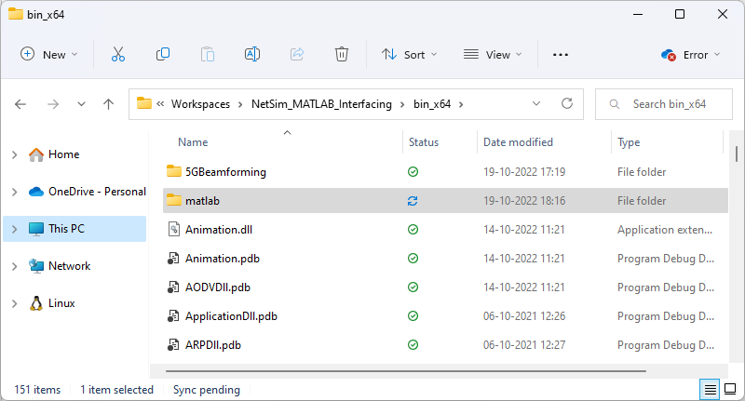Click the Rename icon
This screenshot has height=401, width=745.
click(252, 55)
